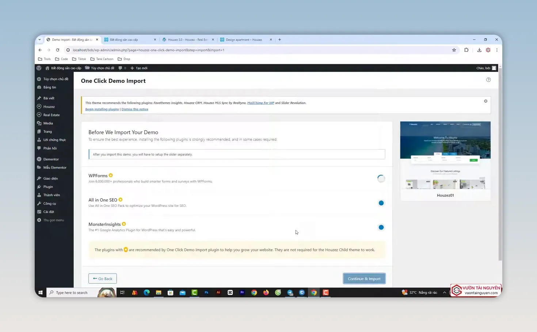537x332 pixels.
Task: Launch Firefox from taskbar
Action: click(x=266, y=293)
